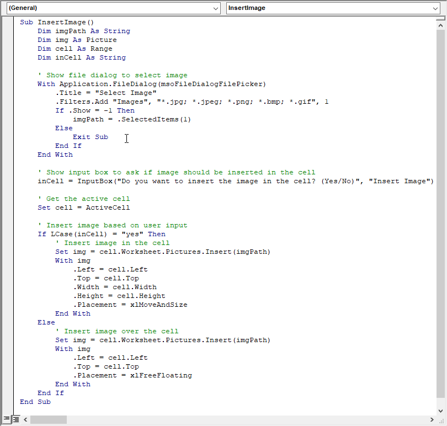
Task: Click 'If .Show = -1 Then' line
Action: pos(95,110)
